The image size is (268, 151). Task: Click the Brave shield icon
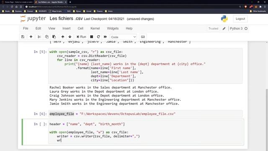pos(246,7)
